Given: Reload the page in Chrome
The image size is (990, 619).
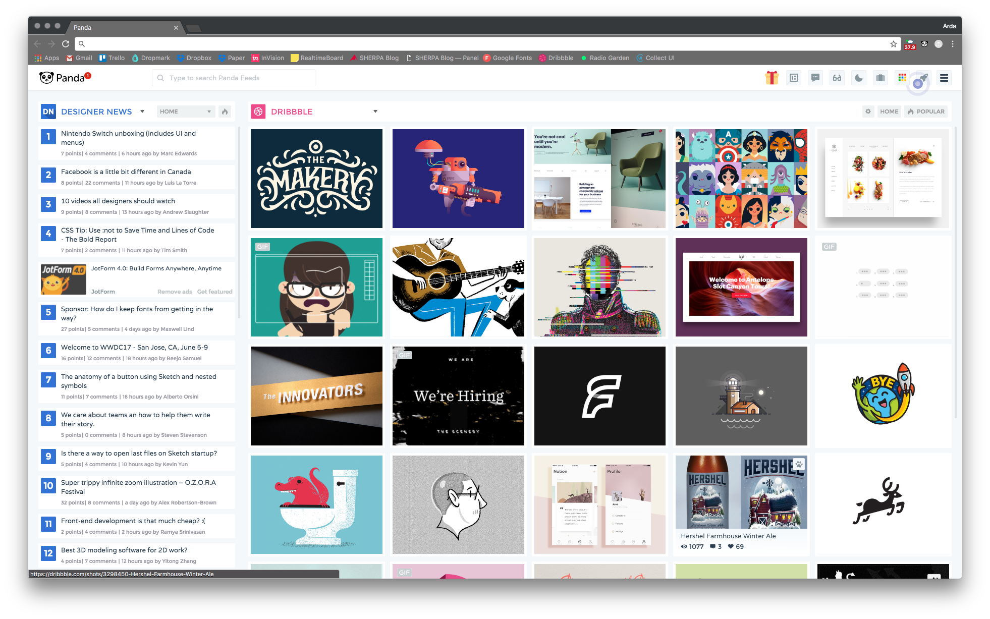Looking at the screenshot, I should (x=66, y=44).
